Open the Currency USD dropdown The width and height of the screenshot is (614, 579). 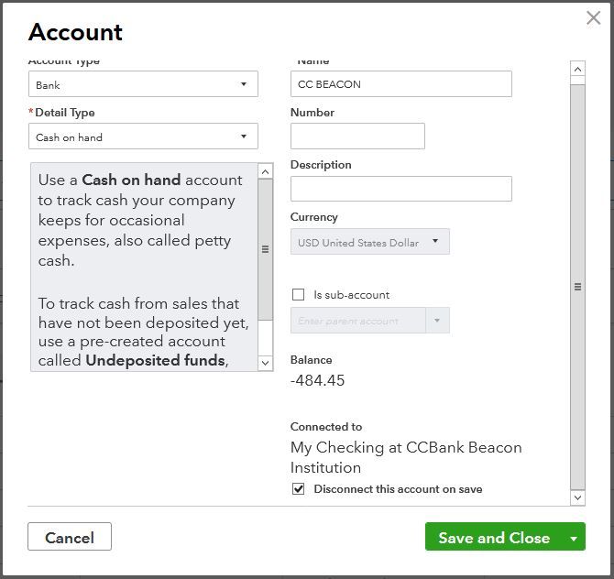coord(369,243)
